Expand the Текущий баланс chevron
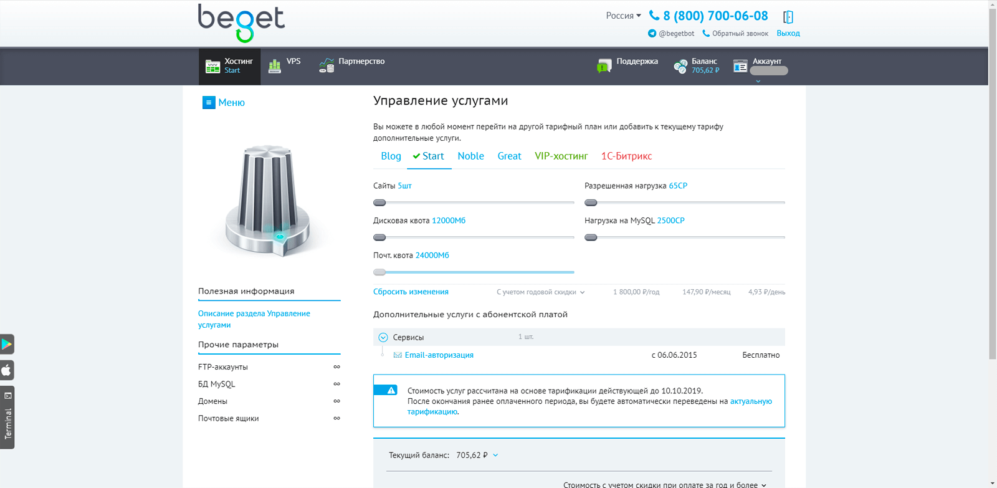Image resolution: width=997 pixels, height=488 pixels. pyautogui.click(x=495, y=455)
